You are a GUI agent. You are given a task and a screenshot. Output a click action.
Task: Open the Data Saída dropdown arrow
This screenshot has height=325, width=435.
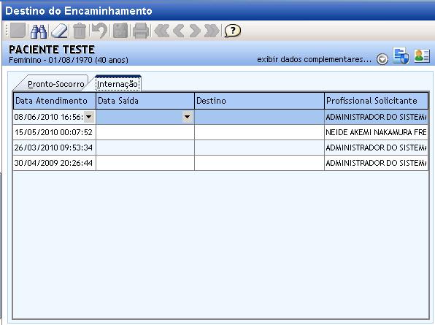click(x=188, y=117)
